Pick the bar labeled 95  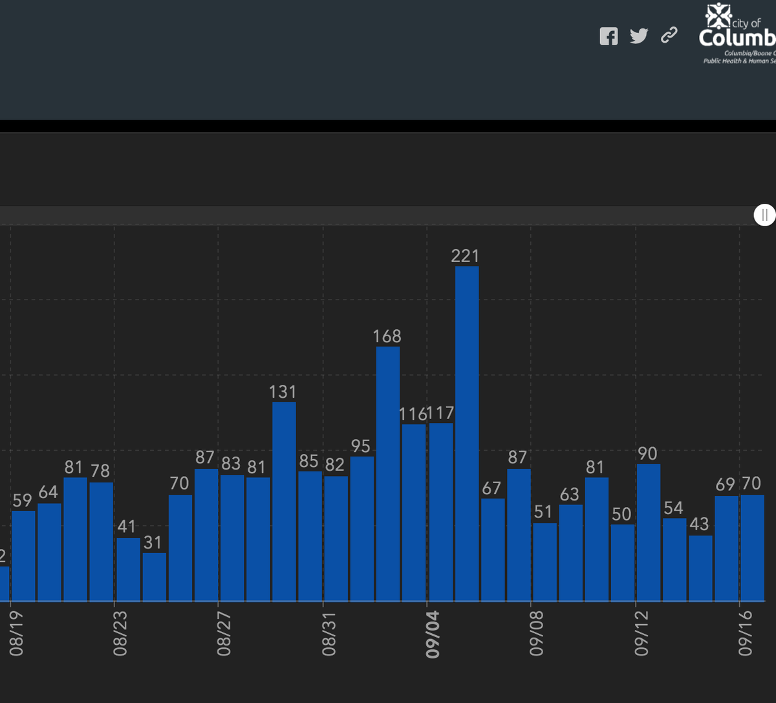pyautogui.click(x=362, y=528)
